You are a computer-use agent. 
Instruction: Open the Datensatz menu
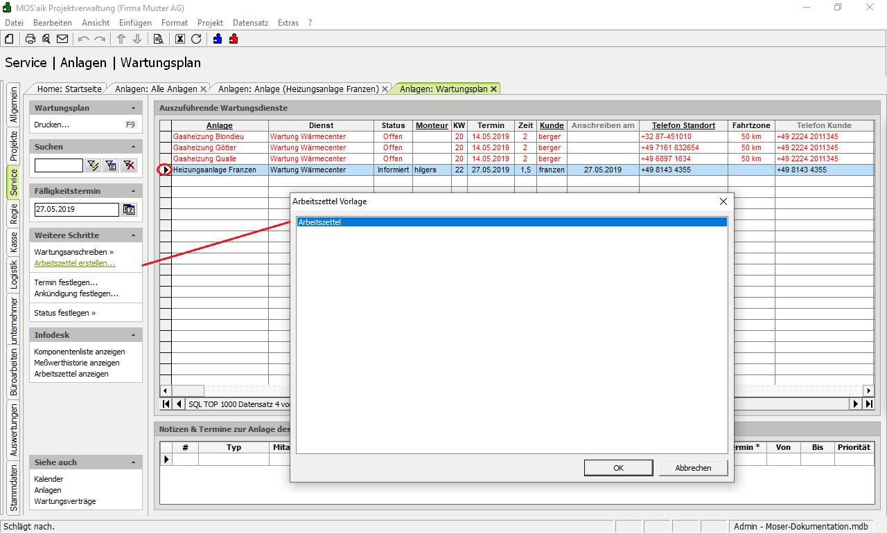pyautogui.click(x=250, y=23)
